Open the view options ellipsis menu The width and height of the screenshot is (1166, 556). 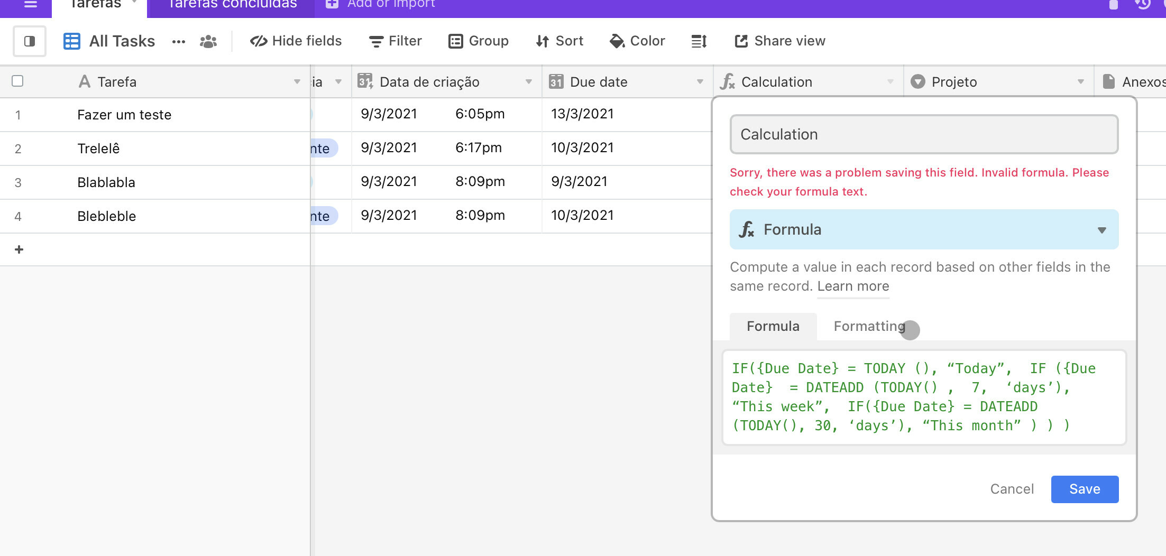pos(179,41)
